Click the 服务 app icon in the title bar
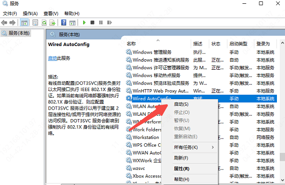 [x=5, y=3]
